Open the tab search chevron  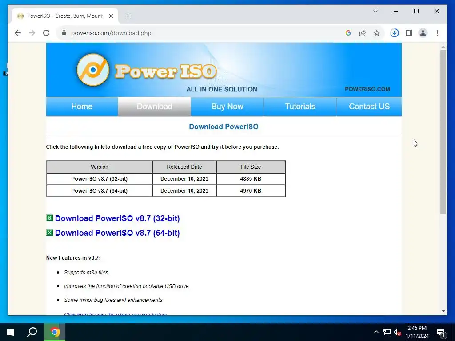375,11
